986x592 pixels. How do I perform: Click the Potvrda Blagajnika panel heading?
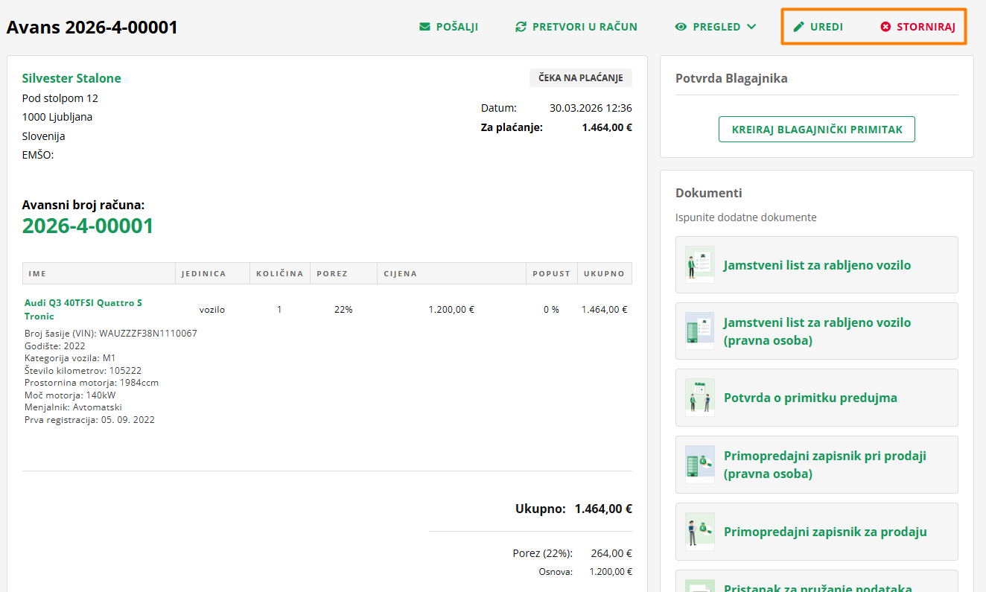point(731,78)
